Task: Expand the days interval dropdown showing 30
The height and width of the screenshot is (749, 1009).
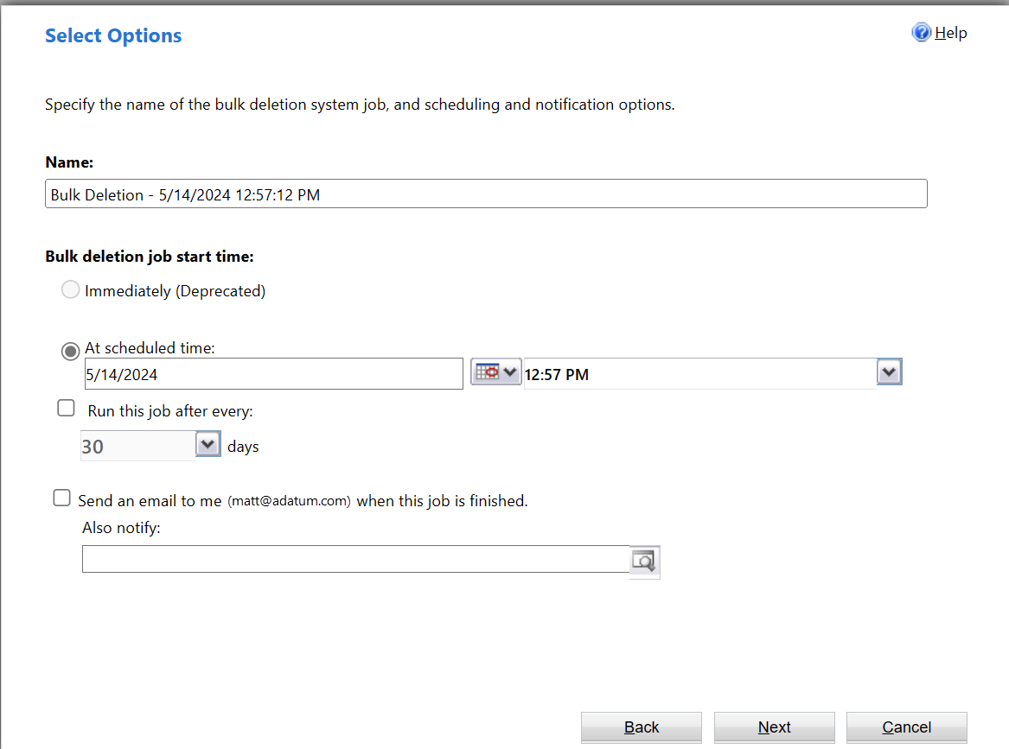Action: coord(208,444)
